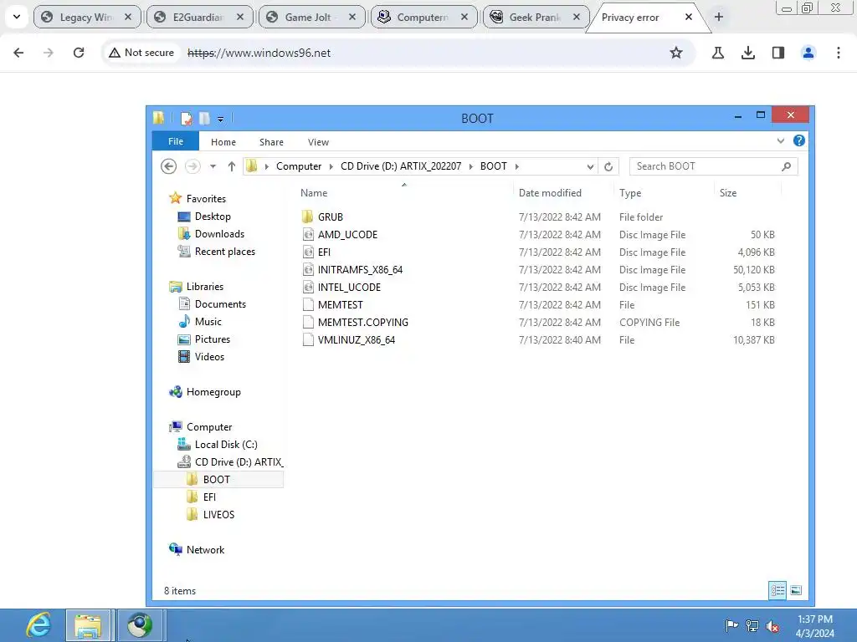Open the Home ribbon tab
The width and height of the screenshot is (857, 642).
[223, 142]
